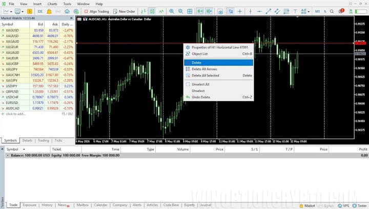Click 'click to add...' symbol field
369x209 pixels.
point(15,114)
